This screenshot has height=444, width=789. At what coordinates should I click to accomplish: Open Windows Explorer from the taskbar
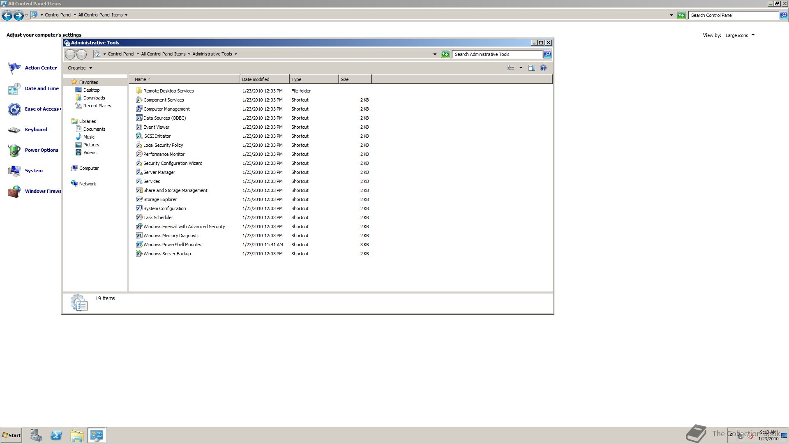77,435
